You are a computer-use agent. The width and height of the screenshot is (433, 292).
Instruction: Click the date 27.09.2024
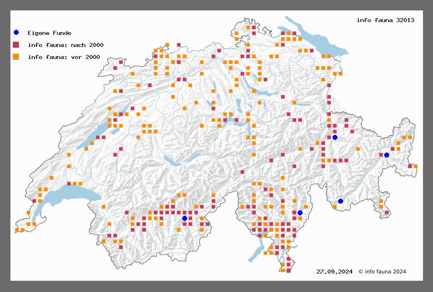(334, 272)
